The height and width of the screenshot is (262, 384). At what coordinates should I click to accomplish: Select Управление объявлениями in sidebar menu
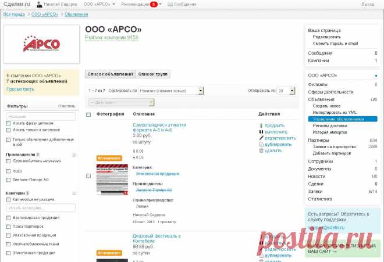point(343,119)
